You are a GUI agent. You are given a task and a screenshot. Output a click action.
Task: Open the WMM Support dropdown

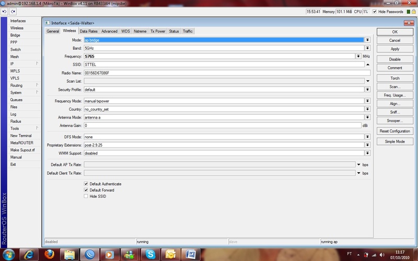tap(368, 153)
